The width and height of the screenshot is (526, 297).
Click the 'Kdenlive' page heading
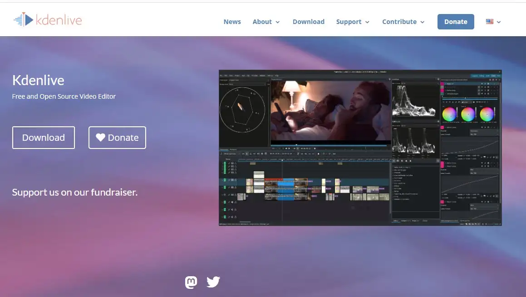[x=38, y=80]
